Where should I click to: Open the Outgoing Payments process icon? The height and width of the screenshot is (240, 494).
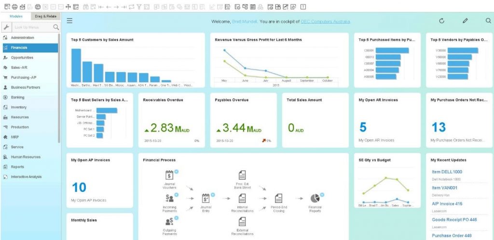point(169,221)
